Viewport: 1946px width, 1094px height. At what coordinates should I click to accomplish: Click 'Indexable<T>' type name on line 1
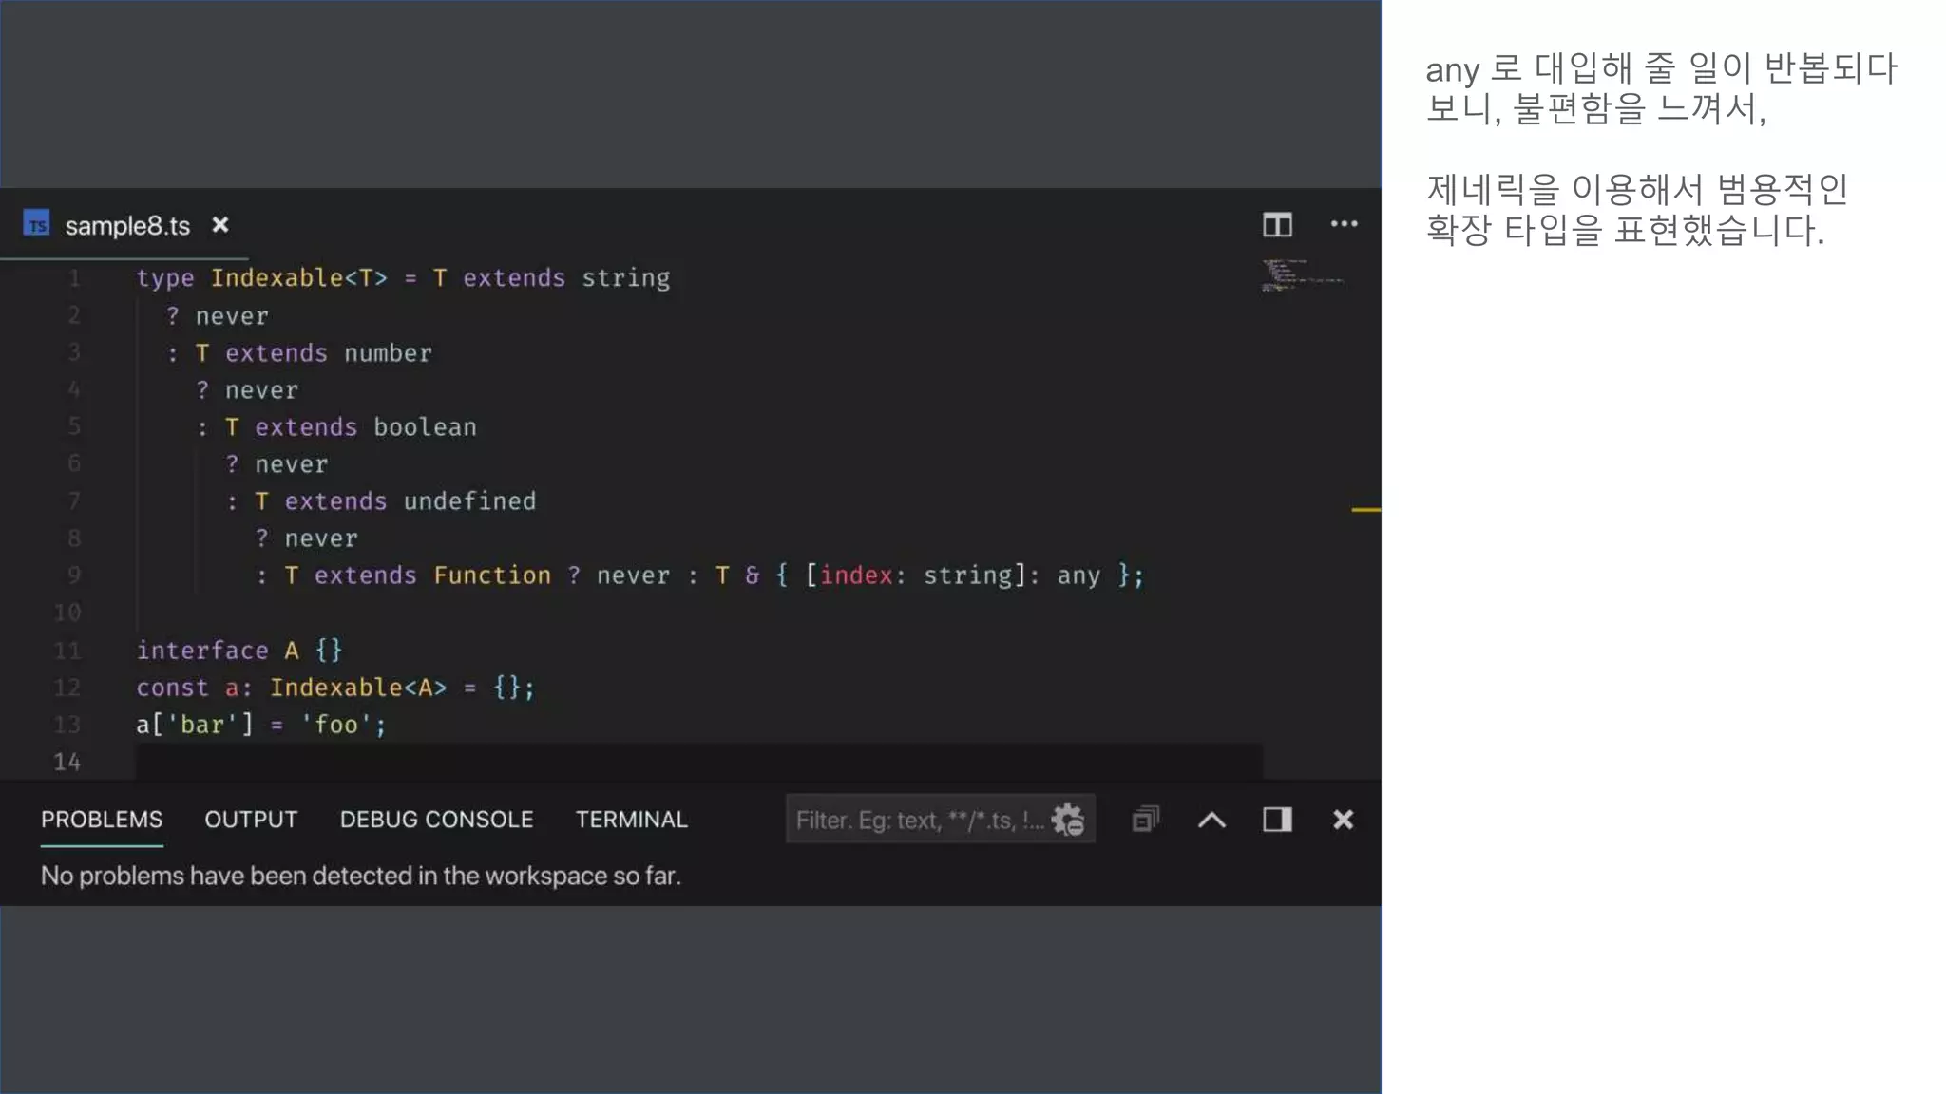[x=299, y=278]
